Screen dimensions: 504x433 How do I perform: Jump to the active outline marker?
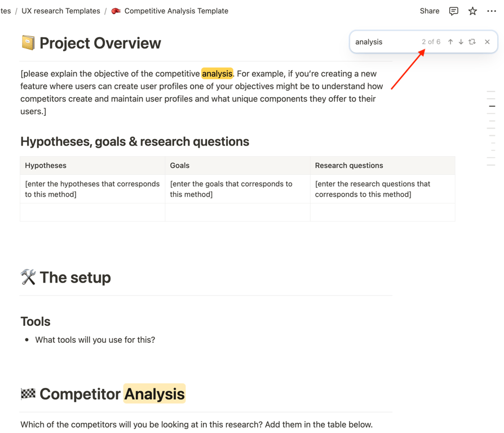point(492,106)
